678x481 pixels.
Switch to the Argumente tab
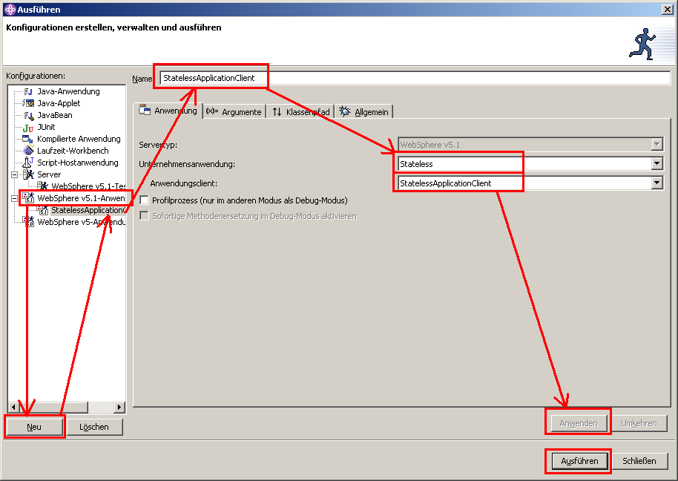[234, 111]
